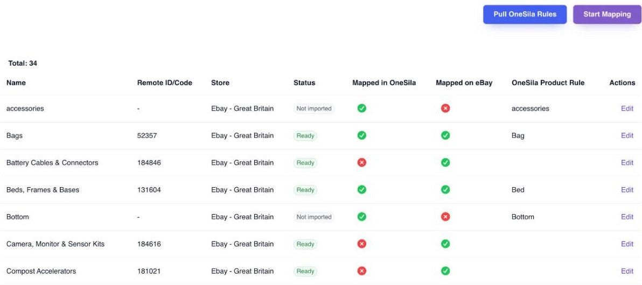Click eBay check for Battery Cables & Connectors
This screenshot has height=285, width=642.
(445, 162)
